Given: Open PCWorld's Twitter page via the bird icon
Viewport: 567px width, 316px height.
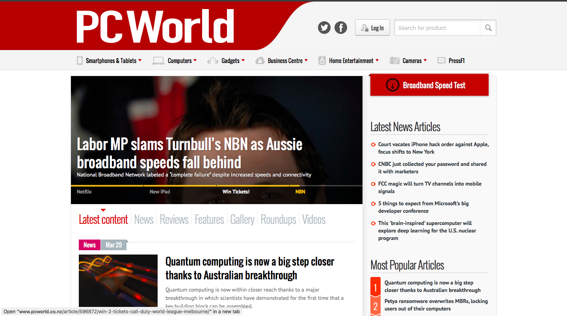Looking at the screenshot, I should click(324, 28).
